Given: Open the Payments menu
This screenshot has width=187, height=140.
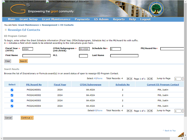Looking at the screenshot, I should pyautogui.click(x=82, y=19).
